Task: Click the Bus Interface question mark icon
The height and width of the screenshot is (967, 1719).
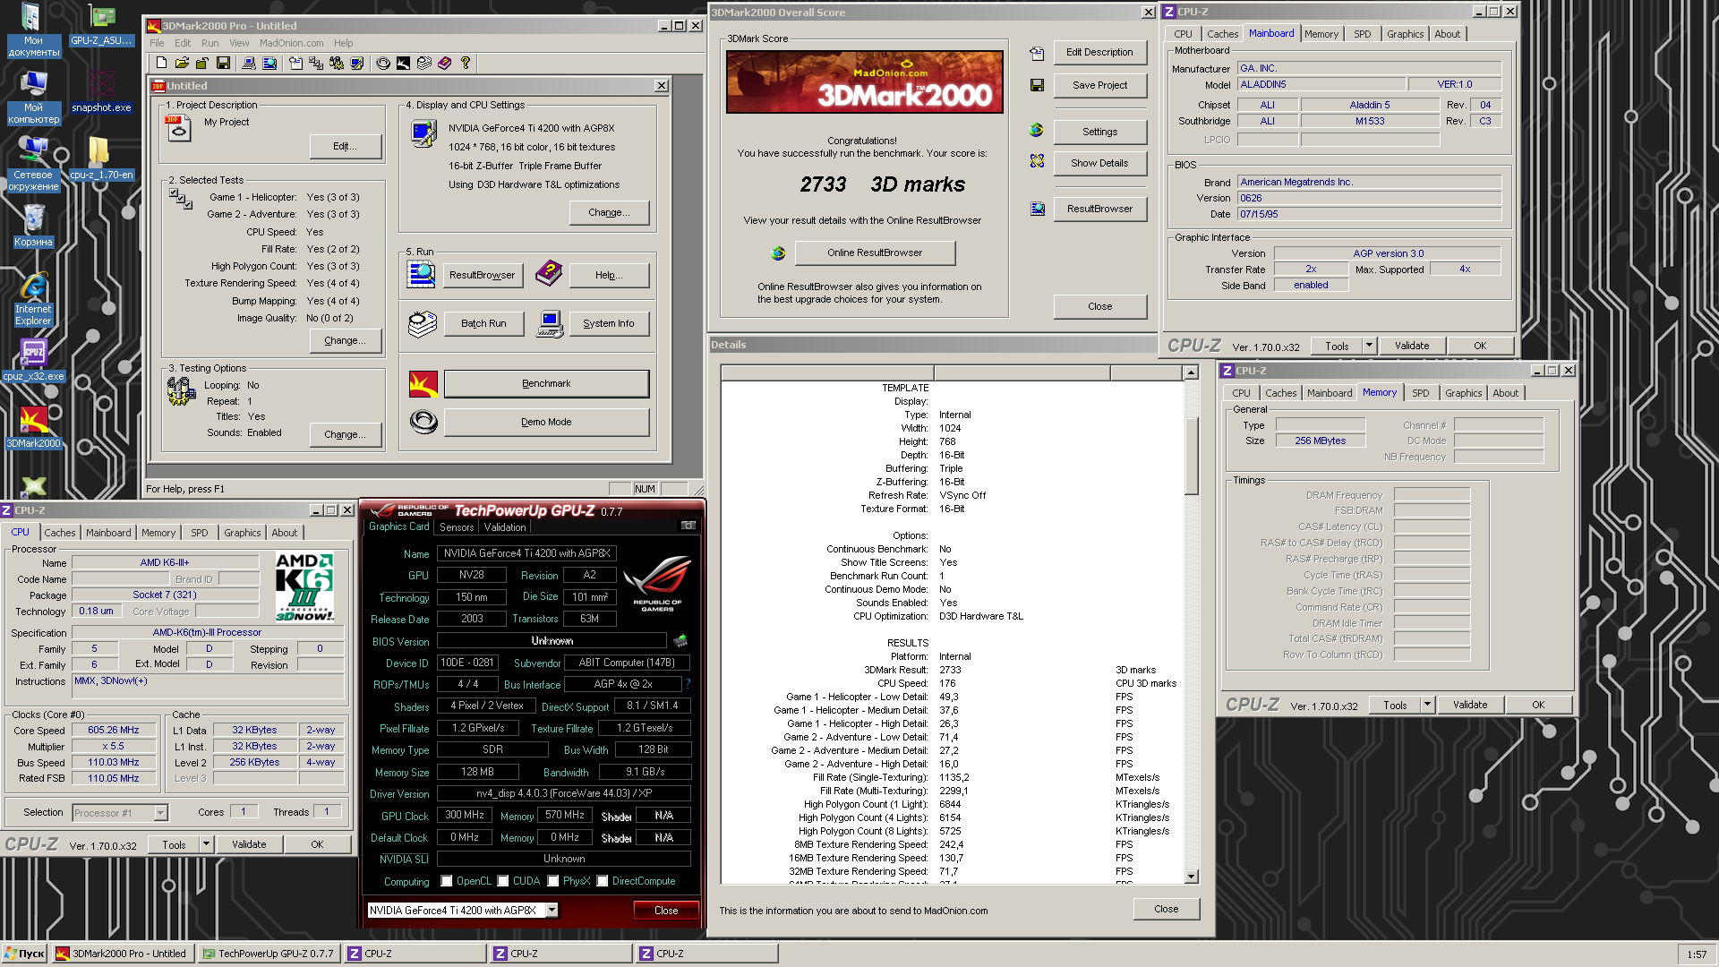Action: click(x=688, y=684)
